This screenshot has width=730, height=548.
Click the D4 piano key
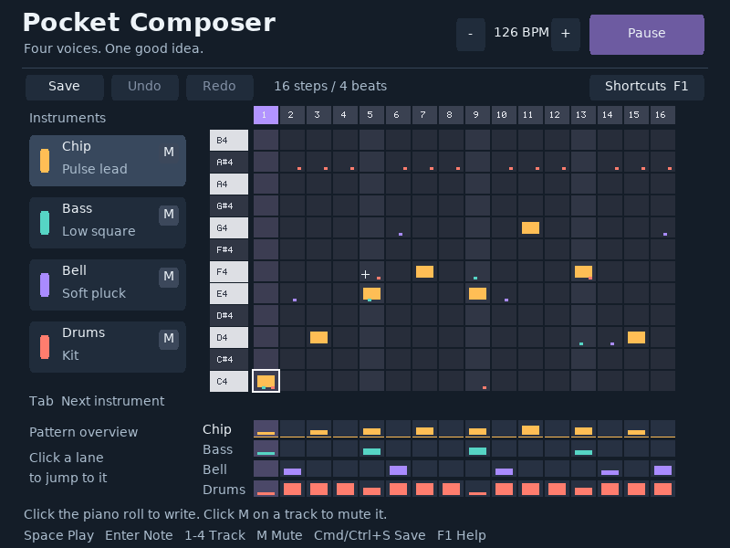coord(229,337)
